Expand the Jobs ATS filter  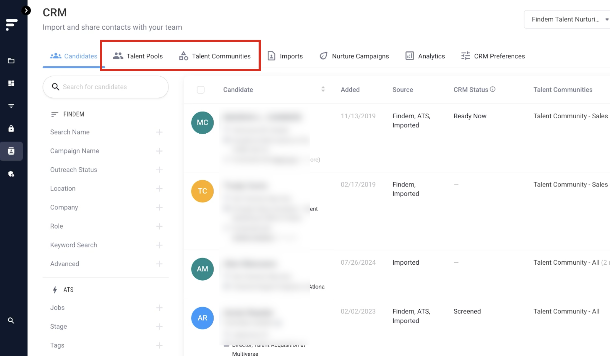[x=159, y=308]
